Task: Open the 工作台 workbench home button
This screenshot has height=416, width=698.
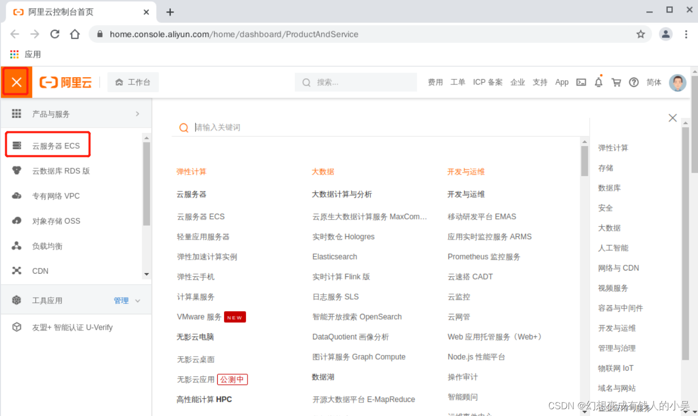Action: [133, 82]
